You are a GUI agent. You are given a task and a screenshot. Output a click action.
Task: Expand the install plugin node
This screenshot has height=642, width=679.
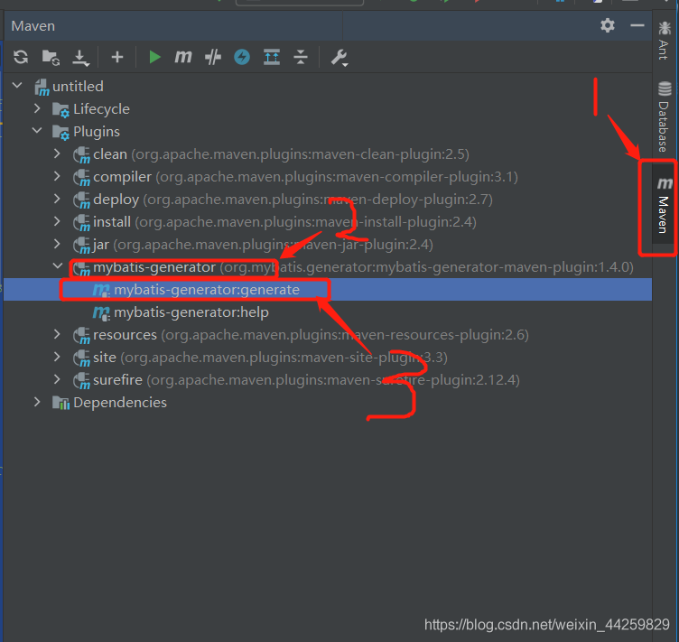[x=57, y=221]
